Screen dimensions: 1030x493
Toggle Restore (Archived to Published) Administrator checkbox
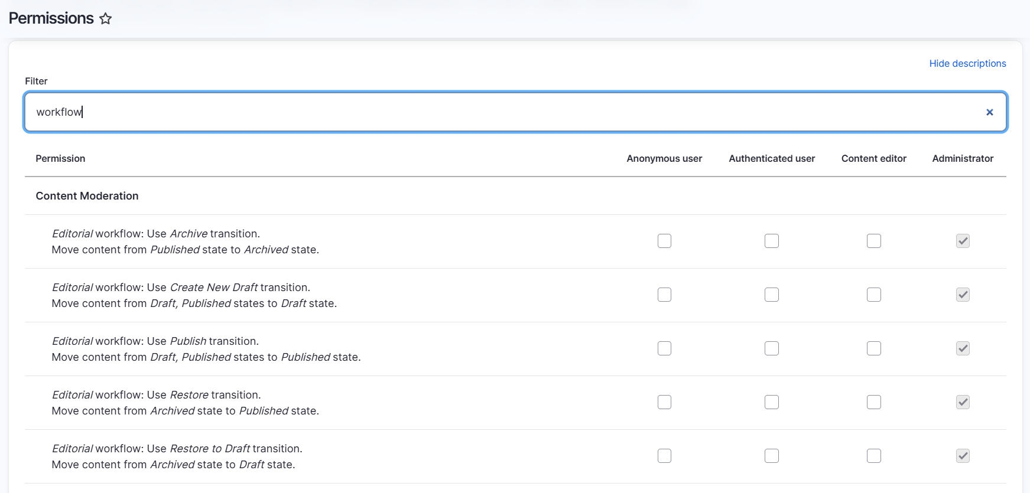tap(963, 402)
